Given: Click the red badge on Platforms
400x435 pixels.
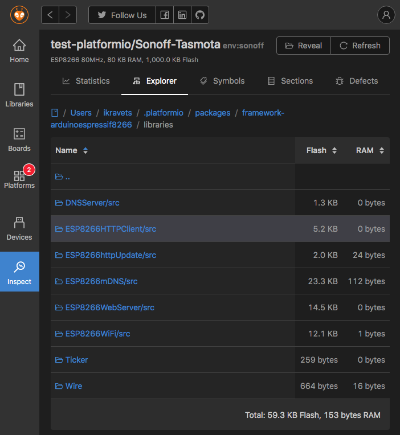Looking at the screenshot, I should [29, 170].
